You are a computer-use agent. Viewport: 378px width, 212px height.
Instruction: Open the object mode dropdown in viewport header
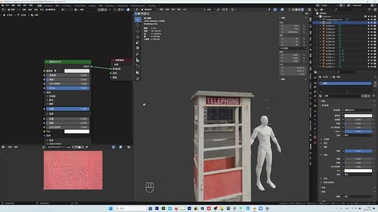(149, 9)
